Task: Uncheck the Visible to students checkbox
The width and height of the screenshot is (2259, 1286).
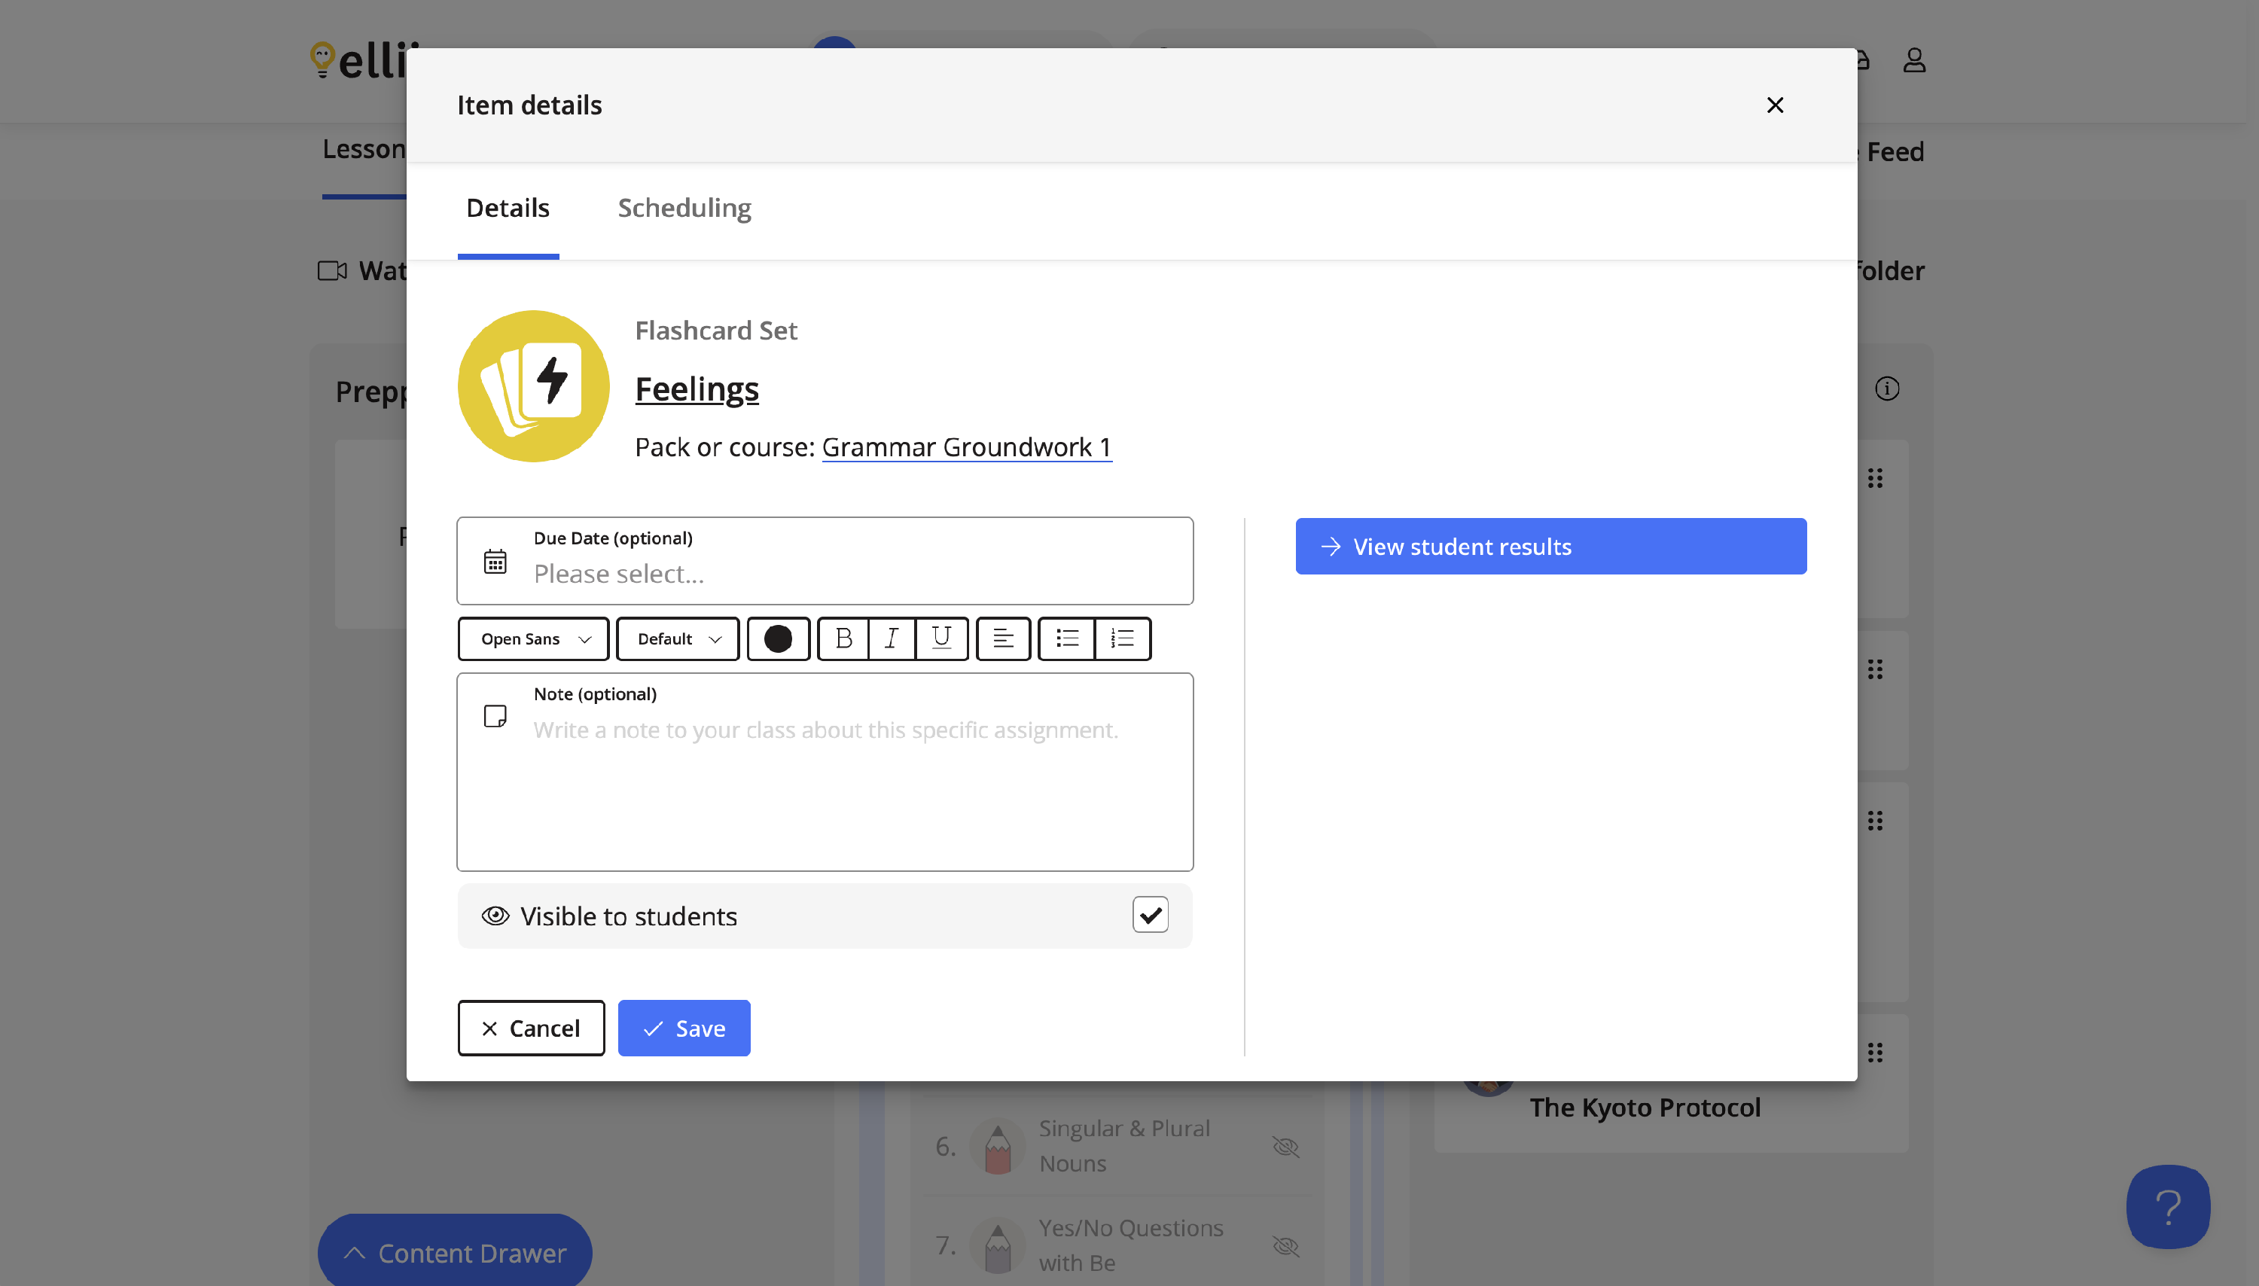Action: [x=1150, y=915]
